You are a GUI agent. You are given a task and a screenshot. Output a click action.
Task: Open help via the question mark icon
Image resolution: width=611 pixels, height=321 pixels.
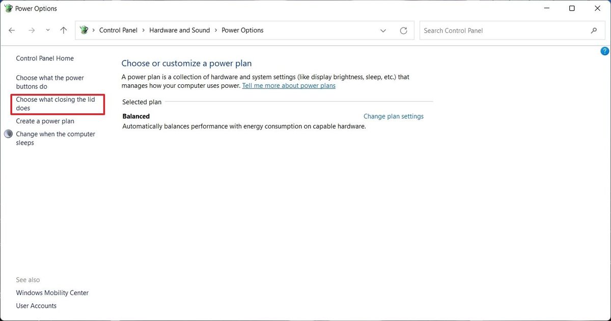click(604, 51)
